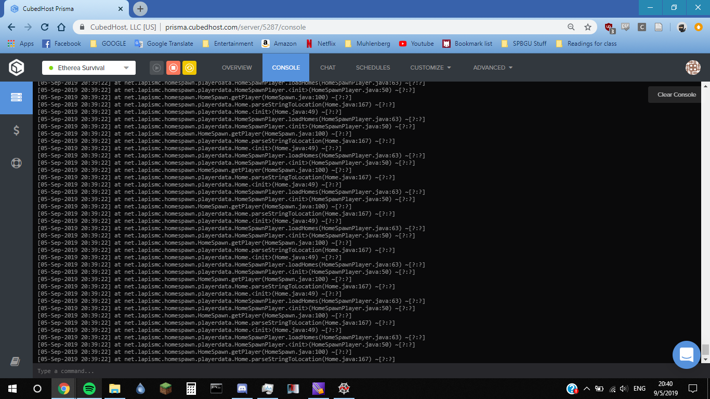Open the Intercom chat bubble
710x399 pixels.
686,355
